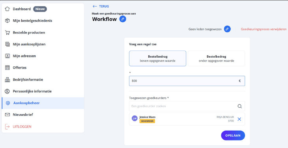The height and width of the screenshot is (148, 288).
Task: Click the logout arrow icon
Action: click(7, 126)
